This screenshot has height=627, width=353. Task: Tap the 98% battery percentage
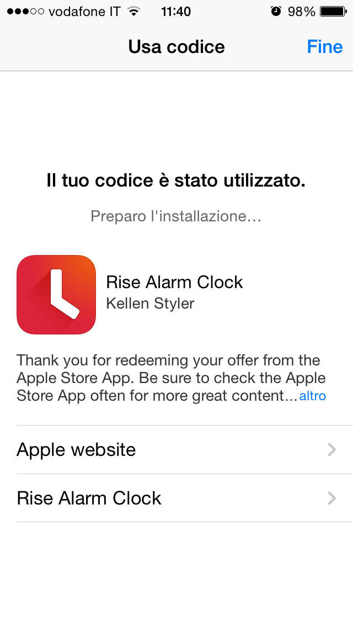(302, 12)
